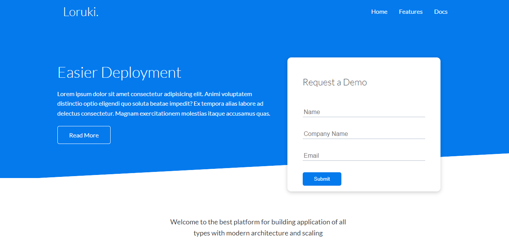This screenshot has height=250, width=509.
Task: Click the 'types with modern architecture' line
Action: [258, 233]
